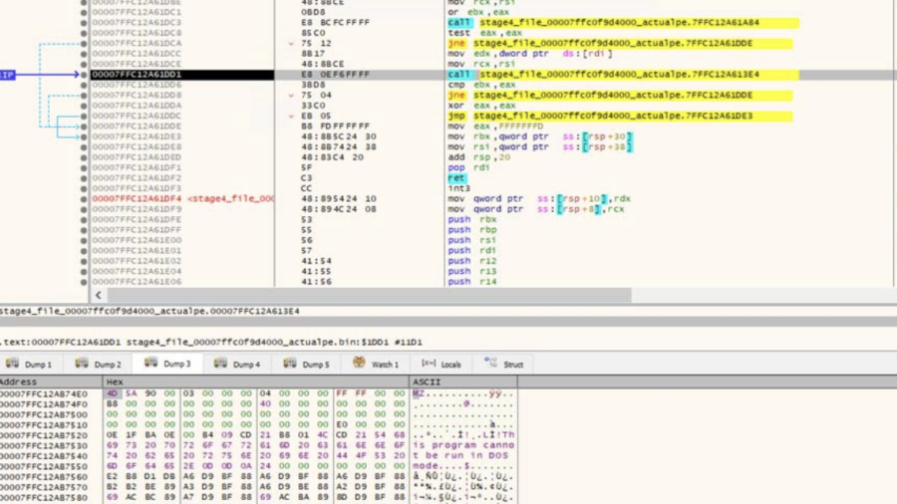Viewport: 897px width, 504px height.
Task: Toggle breakpoint dot at address 00007FFC12A61DDC
Action: 84,116
